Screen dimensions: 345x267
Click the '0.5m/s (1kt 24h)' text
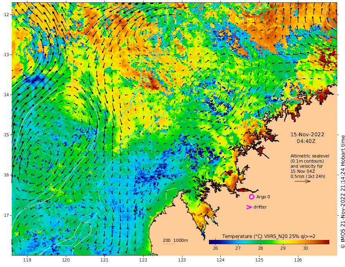308,176
